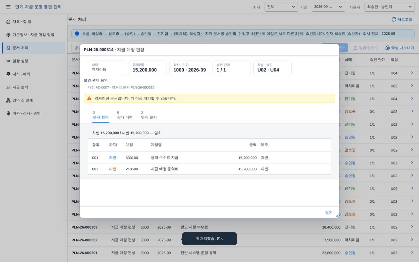Click 광고 대행 수수료 description
419x262 pixels.
[x=194, y=227]
